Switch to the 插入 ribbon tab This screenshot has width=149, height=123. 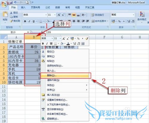(23, 7)
